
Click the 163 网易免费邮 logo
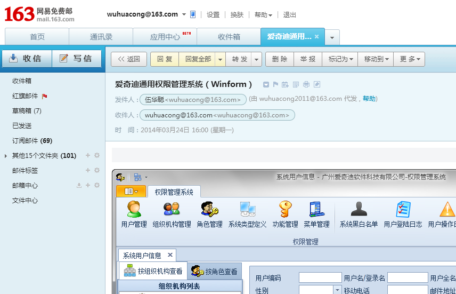39,14
